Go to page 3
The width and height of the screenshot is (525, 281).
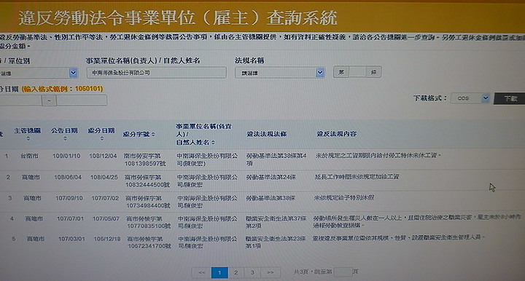pyautogui.click(x=252, y=272)
